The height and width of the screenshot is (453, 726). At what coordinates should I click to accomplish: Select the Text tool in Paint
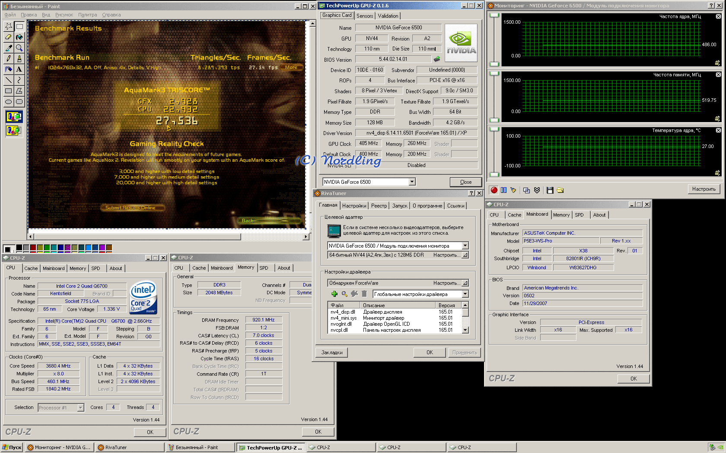coord(19,69)
